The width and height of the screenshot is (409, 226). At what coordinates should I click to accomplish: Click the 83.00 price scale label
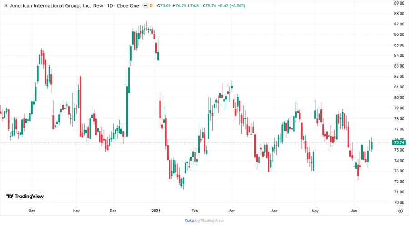pos(399,66)
